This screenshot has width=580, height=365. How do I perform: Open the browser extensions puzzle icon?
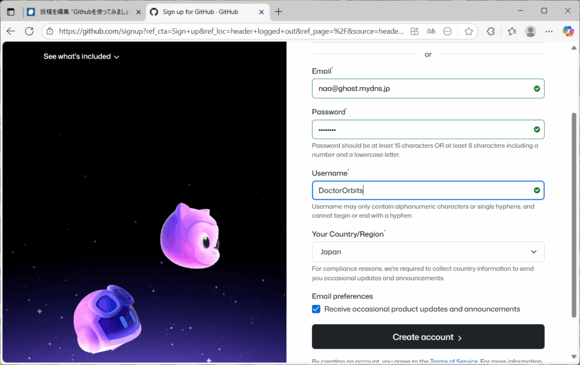[491, 32]
